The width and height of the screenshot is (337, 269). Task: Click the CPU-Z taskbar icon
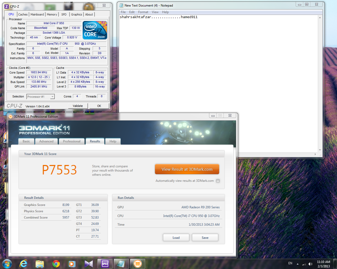(x=105, y=263)
